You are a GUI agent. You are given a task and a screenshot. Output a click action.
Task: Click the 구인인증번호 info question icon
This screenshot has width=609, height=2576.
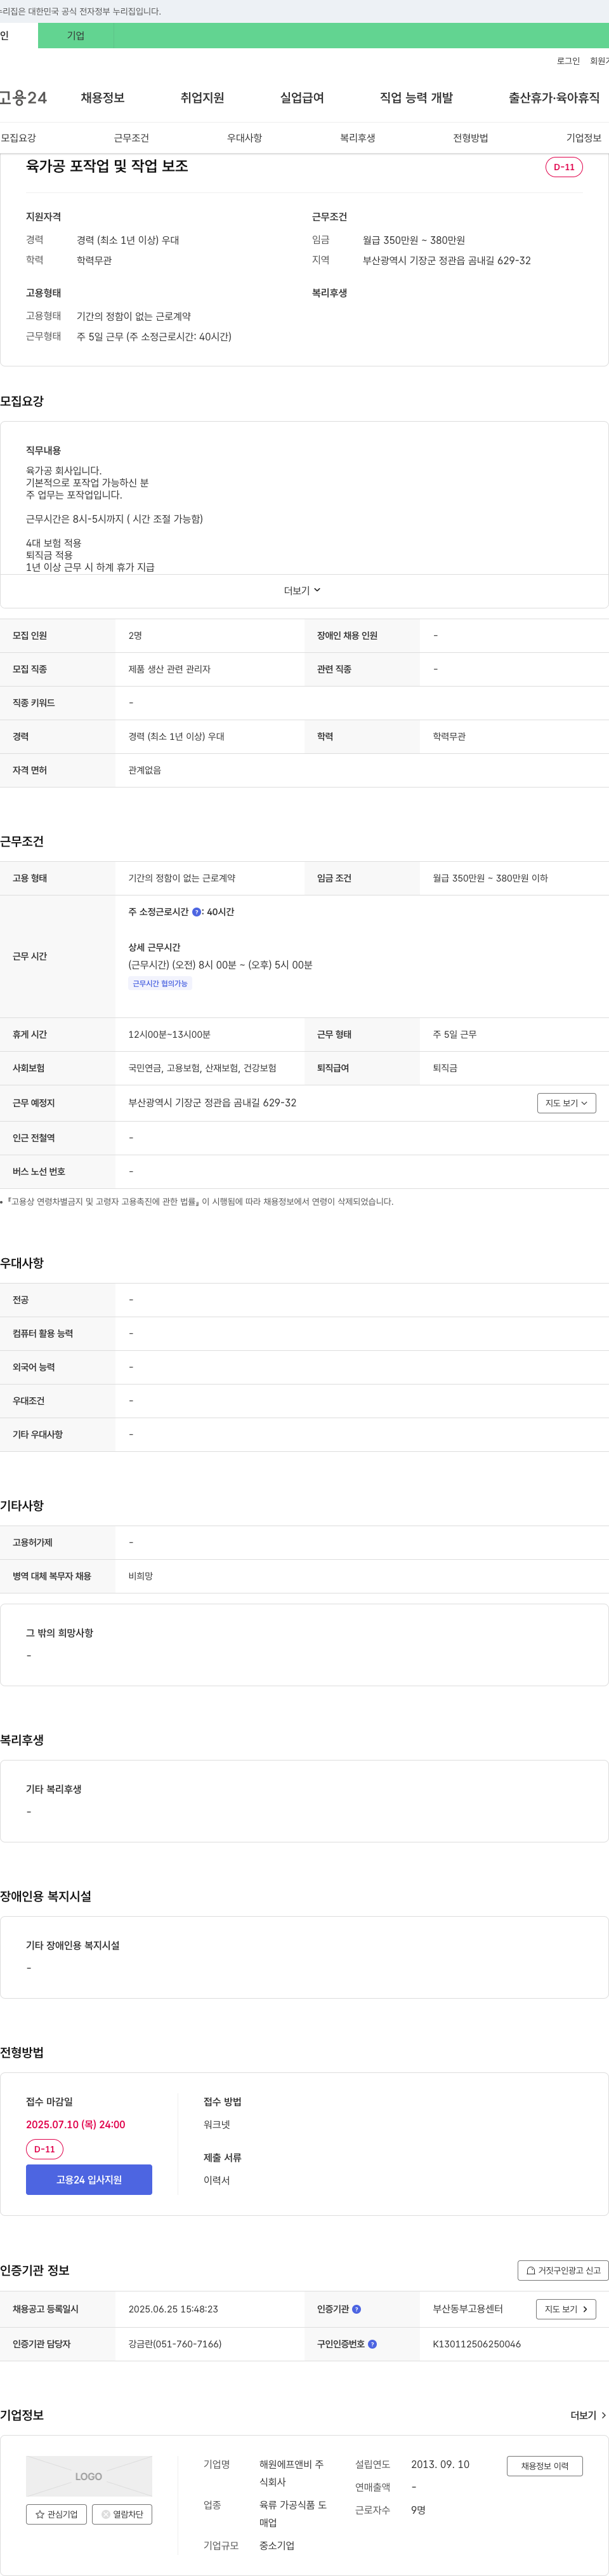click(x=372, y=2344)
